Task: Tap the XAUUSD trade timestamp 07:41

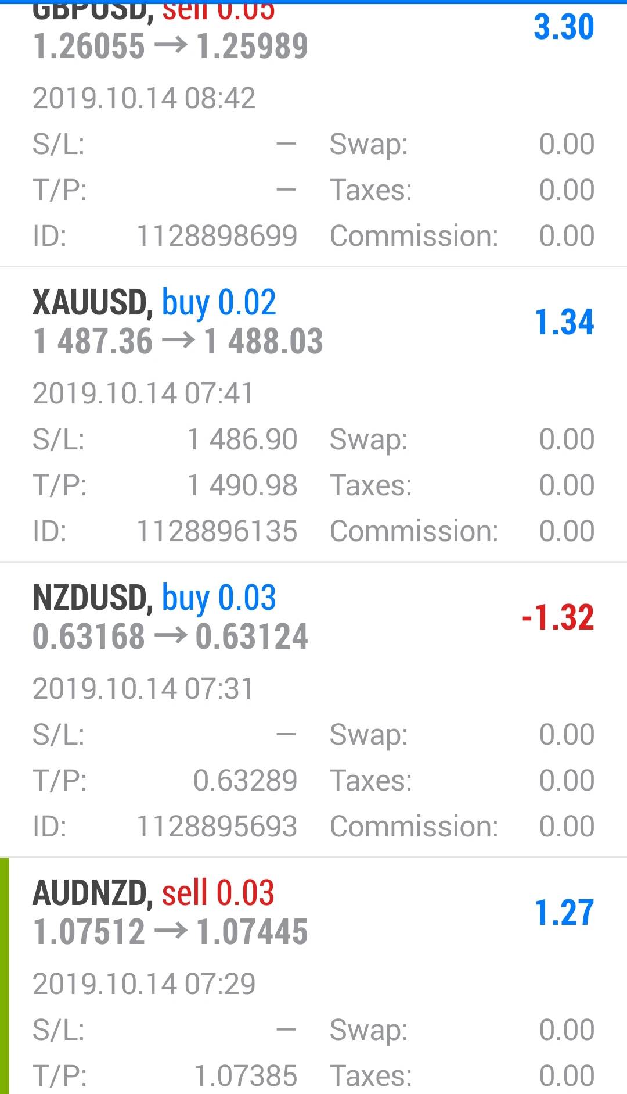Action: (x=143, y=394)
